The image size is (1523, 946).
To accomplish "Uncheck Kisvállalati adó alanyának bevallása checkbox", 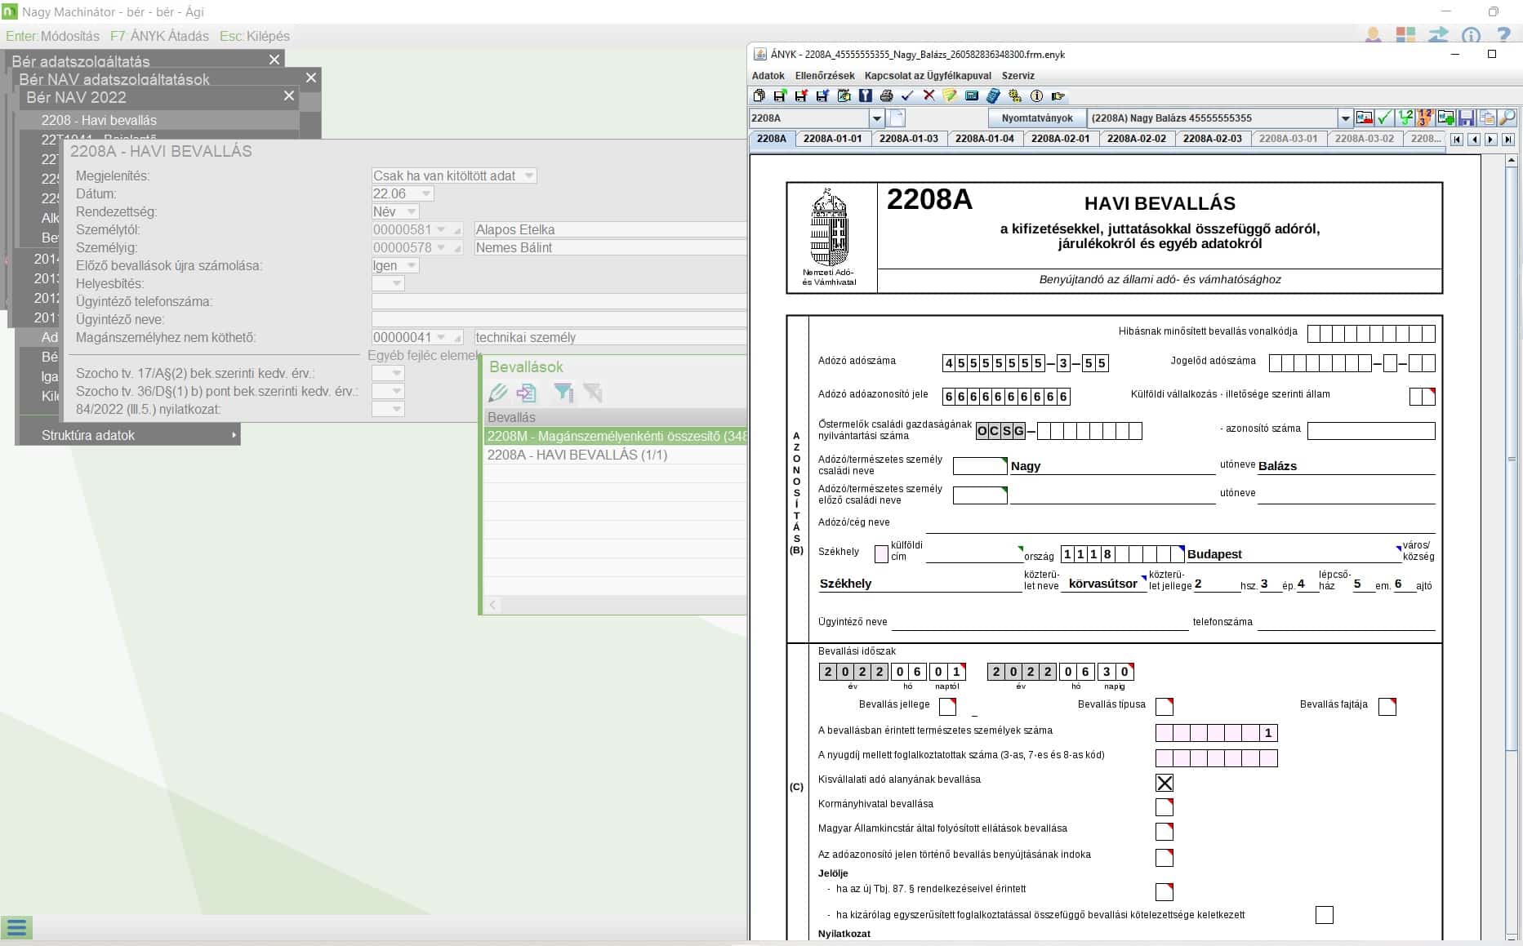I will [1165, 783].
